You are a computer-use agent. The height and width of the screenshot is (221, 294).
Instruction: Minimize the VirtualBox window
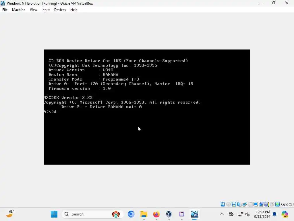pyautogui.click(x=261, y=3)
